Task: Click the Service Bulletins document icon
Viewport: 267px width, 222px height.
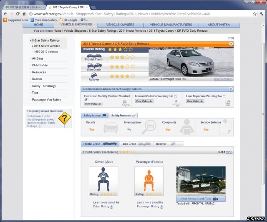Action: (225, 127)
